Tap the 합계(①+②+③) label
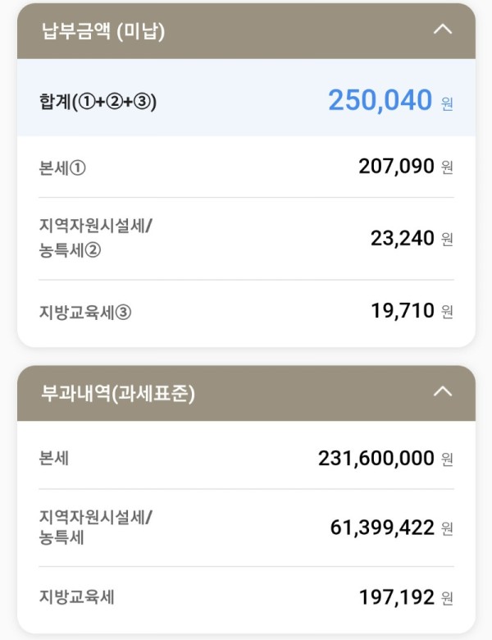The image size is (492, 640). 98,102
